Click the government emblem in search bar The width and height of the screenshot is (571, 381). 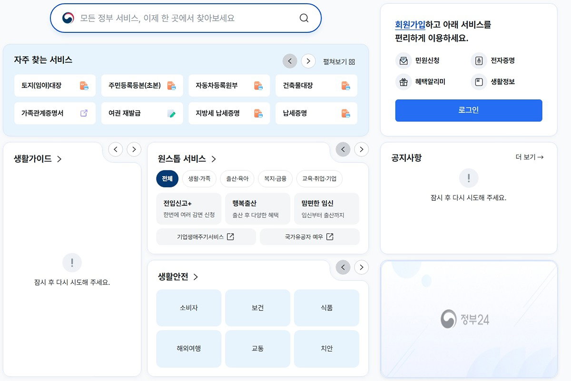[68, 18]
